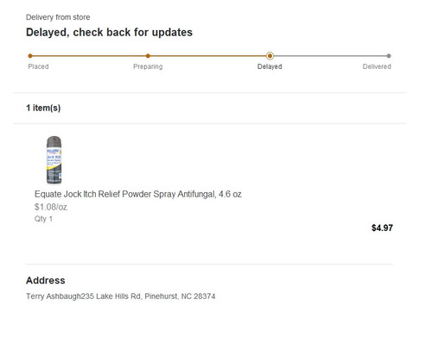The image size is (432, 337).
Task: Click the Delivered label under tracker
Action: 377,66
